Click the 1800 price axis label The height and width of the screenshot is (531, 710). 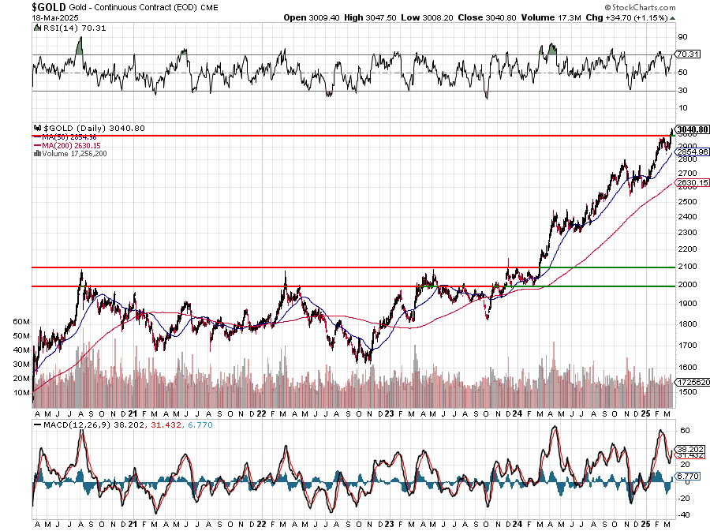(687, 324)
